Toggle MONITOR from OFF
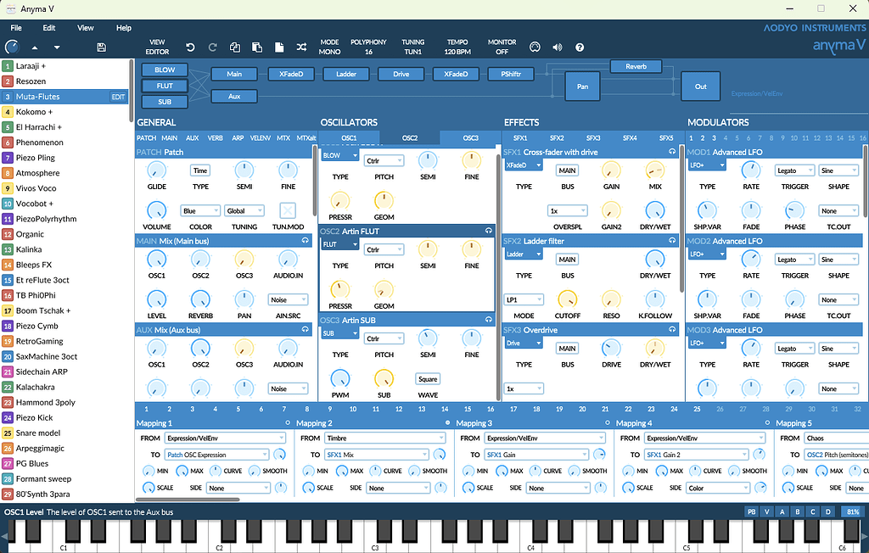 tap(502, 46)
